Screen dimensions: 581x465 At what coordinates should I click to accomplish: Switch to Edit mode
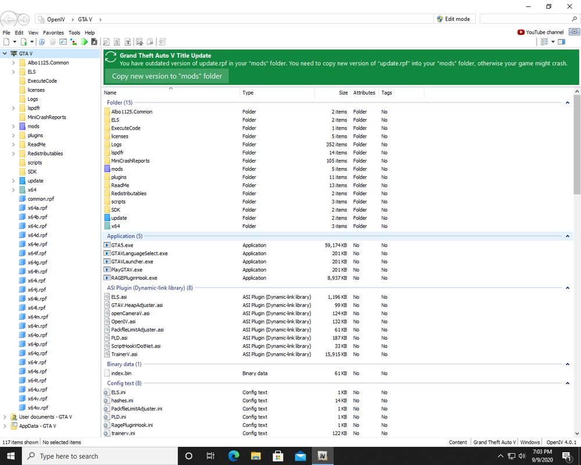coord(455,19)
